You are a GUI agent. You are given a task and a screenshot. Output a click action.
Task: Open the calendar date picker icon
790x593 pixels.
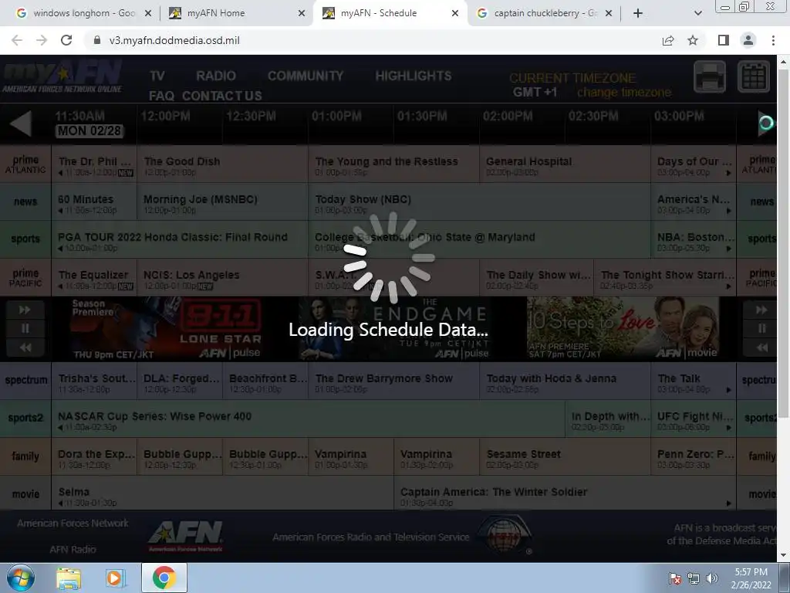coord(754,76)
